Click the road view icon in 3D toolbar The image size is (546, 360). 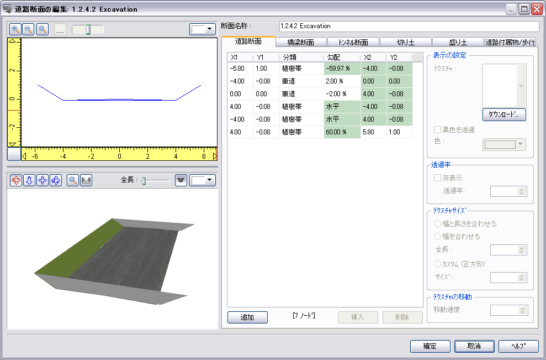[86, 180]
